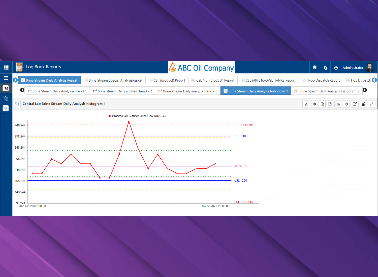The width and height of the screenshot is (378, 277).
Task: Open chart settings gear in report toolbar
Action: point(314,104)
